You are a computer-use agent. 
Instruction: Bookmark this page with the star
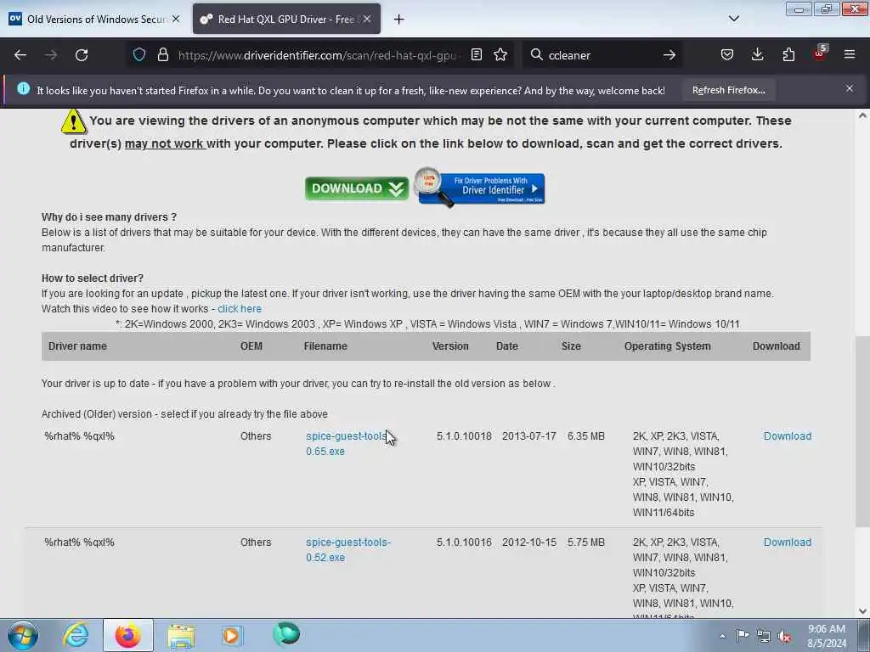coord(500,55)
